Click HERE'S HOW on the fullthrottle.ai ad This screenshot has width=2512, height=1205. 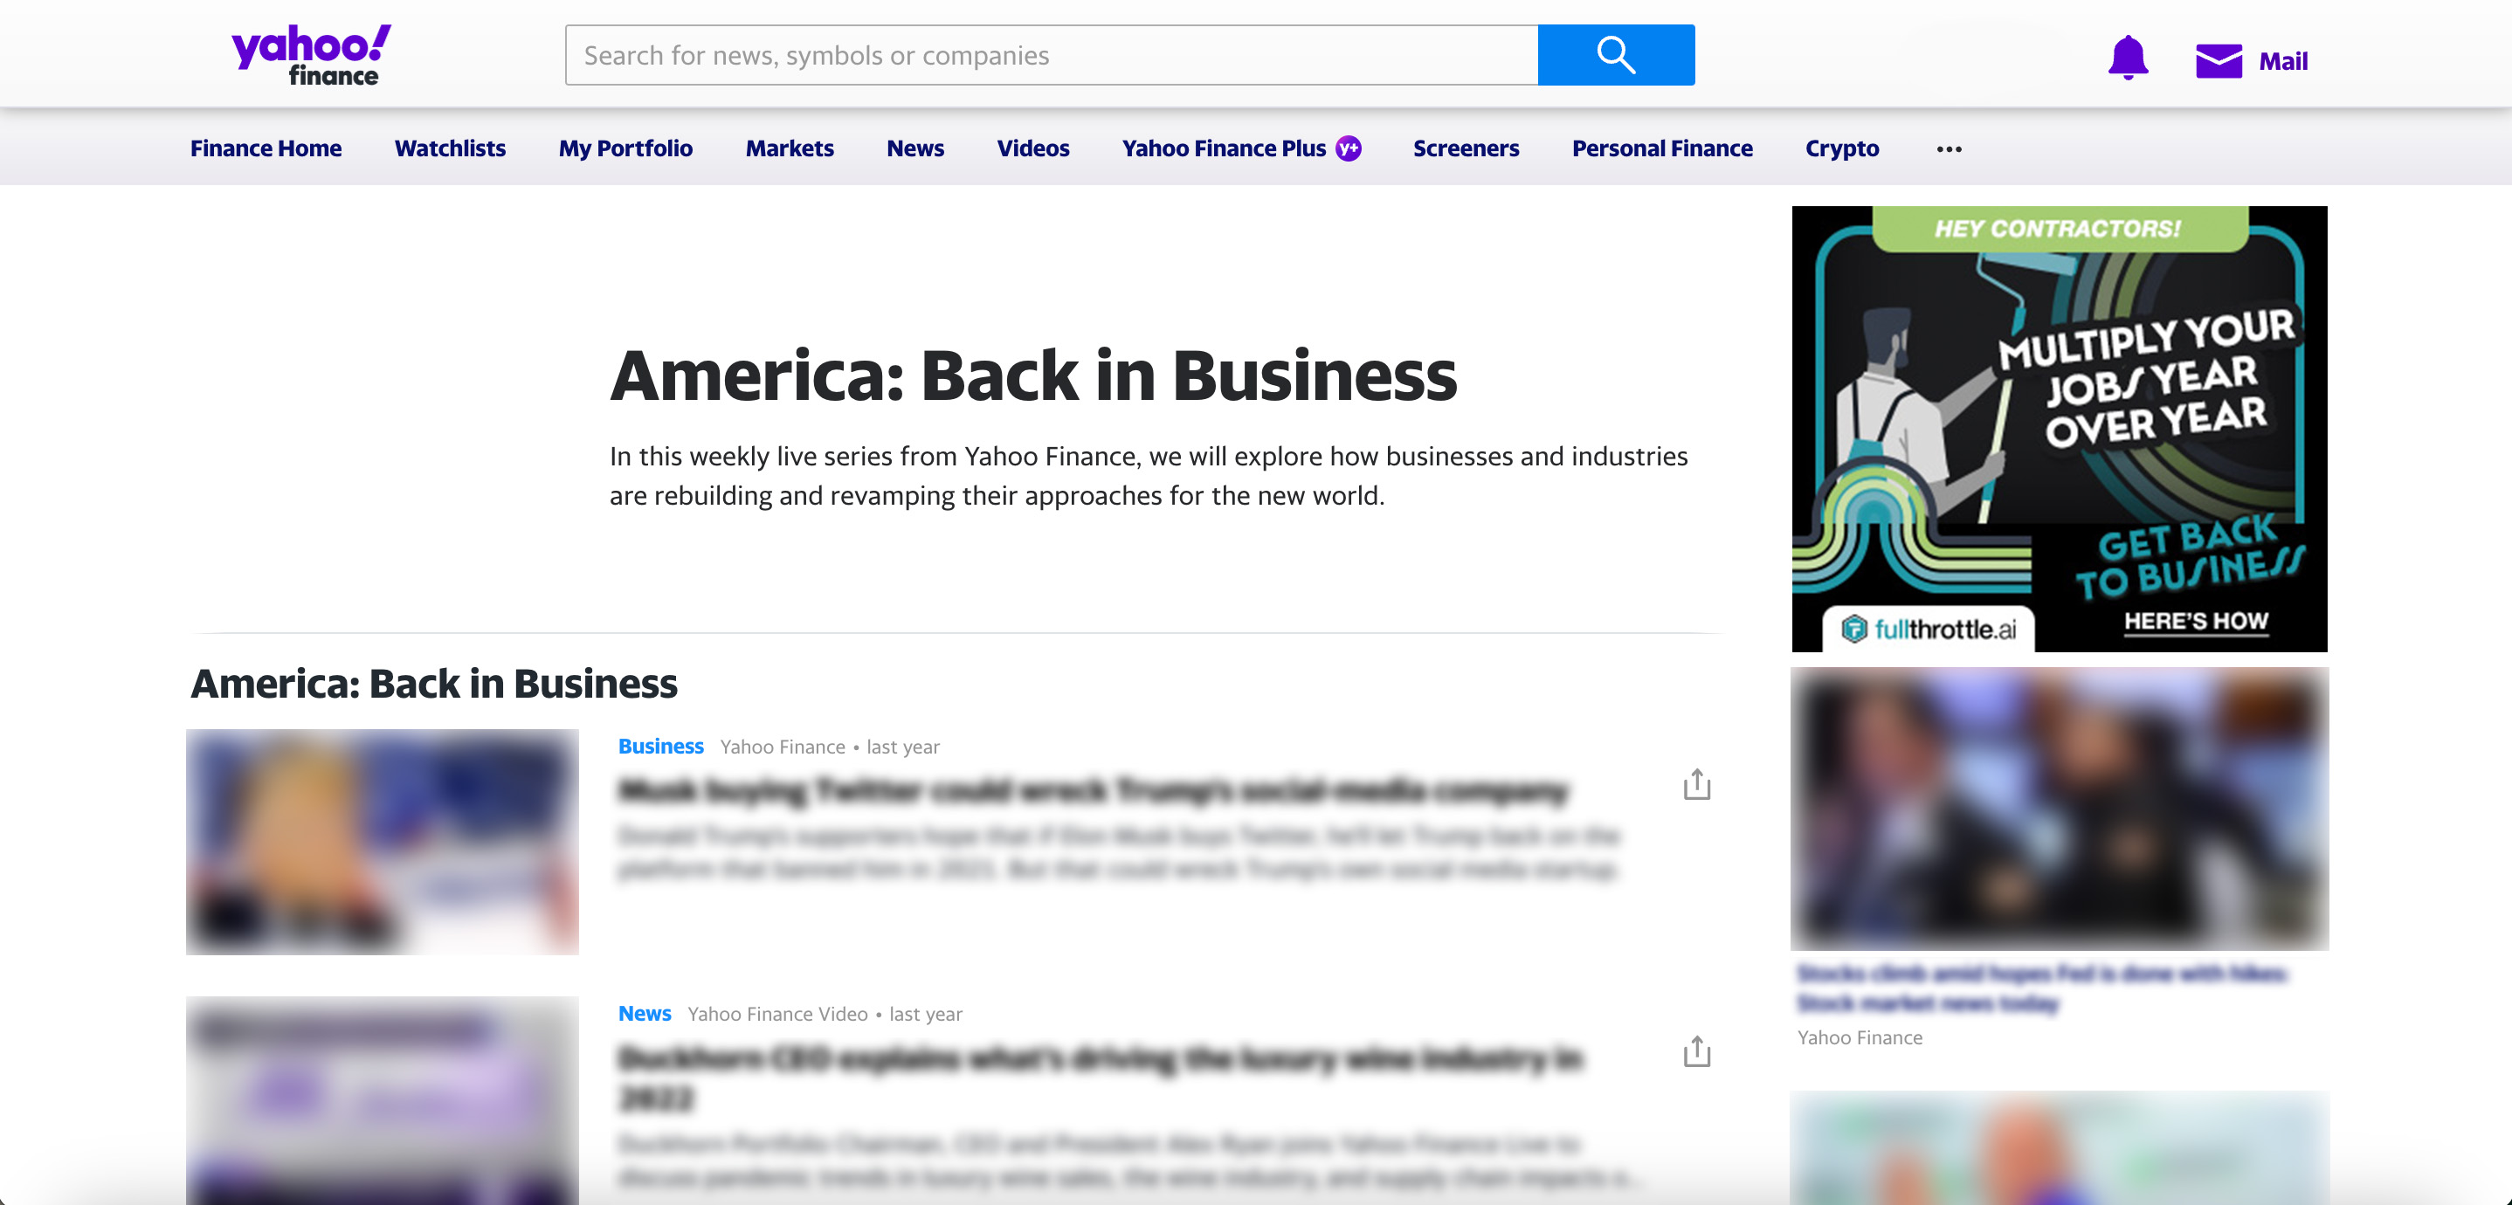pyautogui.click(x=2195, y=621)
